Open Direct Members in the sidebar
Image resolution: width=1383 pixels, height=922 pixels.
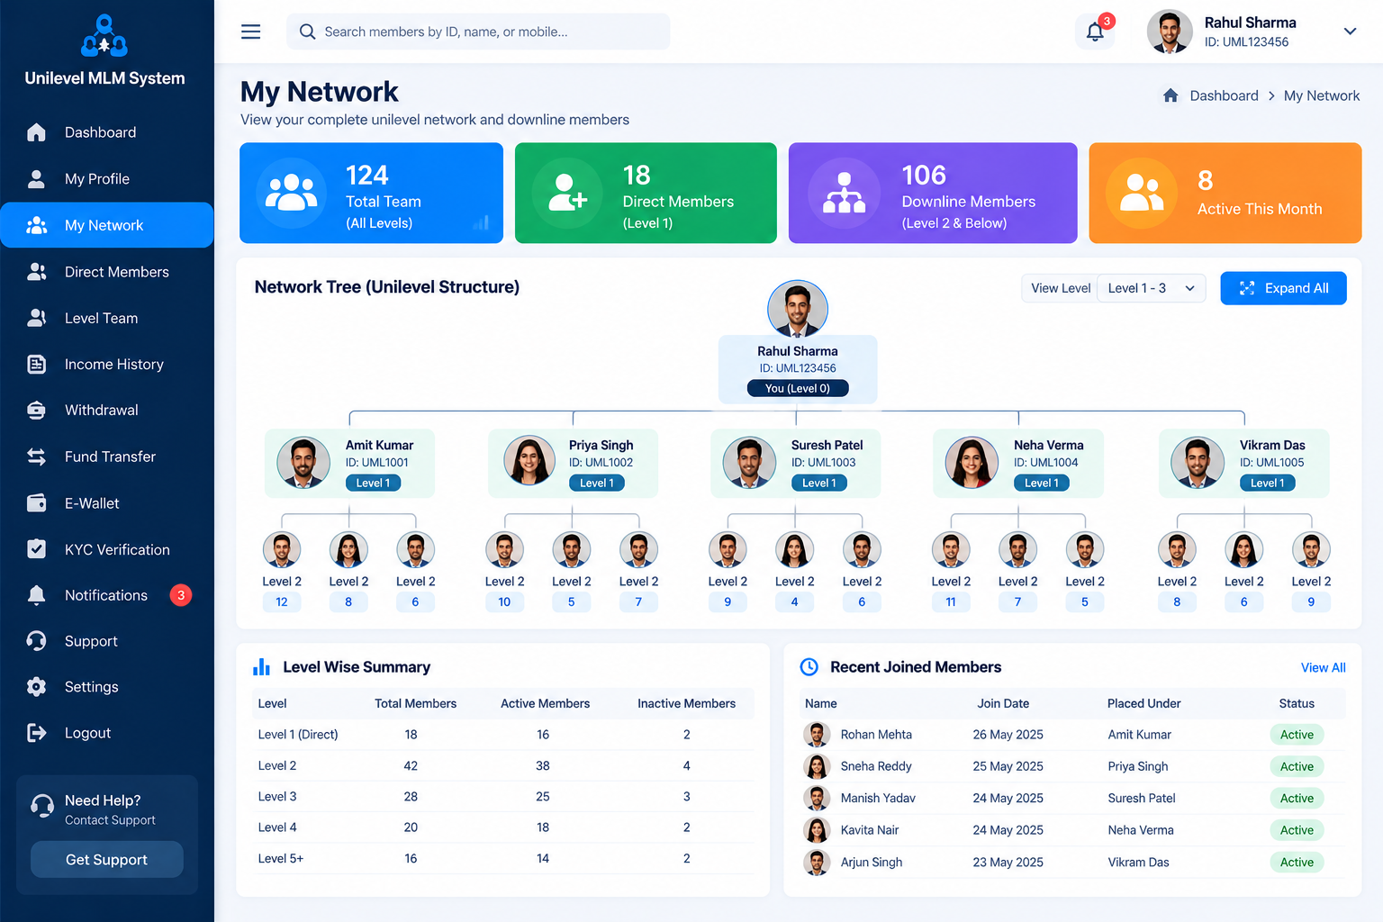(x=107, y=272)
